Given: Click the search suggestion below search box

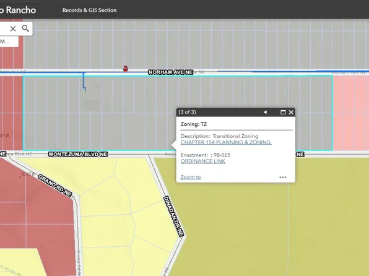Looking at the screenshot, I should coord(9,41).
